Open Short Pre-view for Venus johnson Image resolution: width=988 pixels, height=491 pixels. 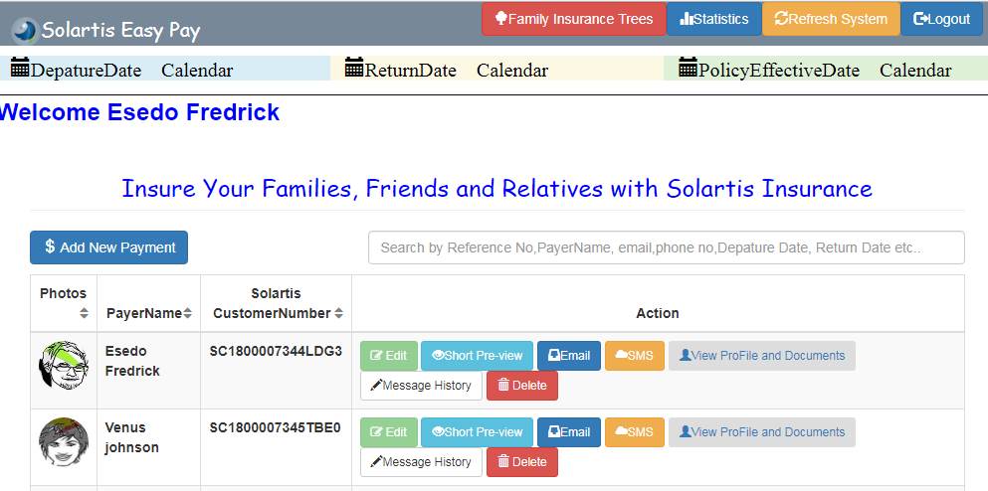click(477, 432)
